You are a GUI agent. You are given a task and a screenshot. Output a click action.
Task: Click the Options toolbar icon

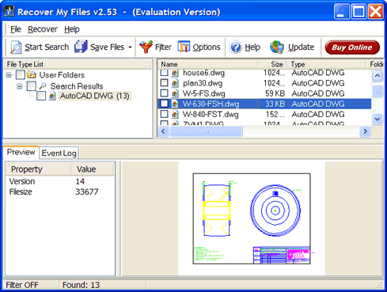(x=184, y=47)
